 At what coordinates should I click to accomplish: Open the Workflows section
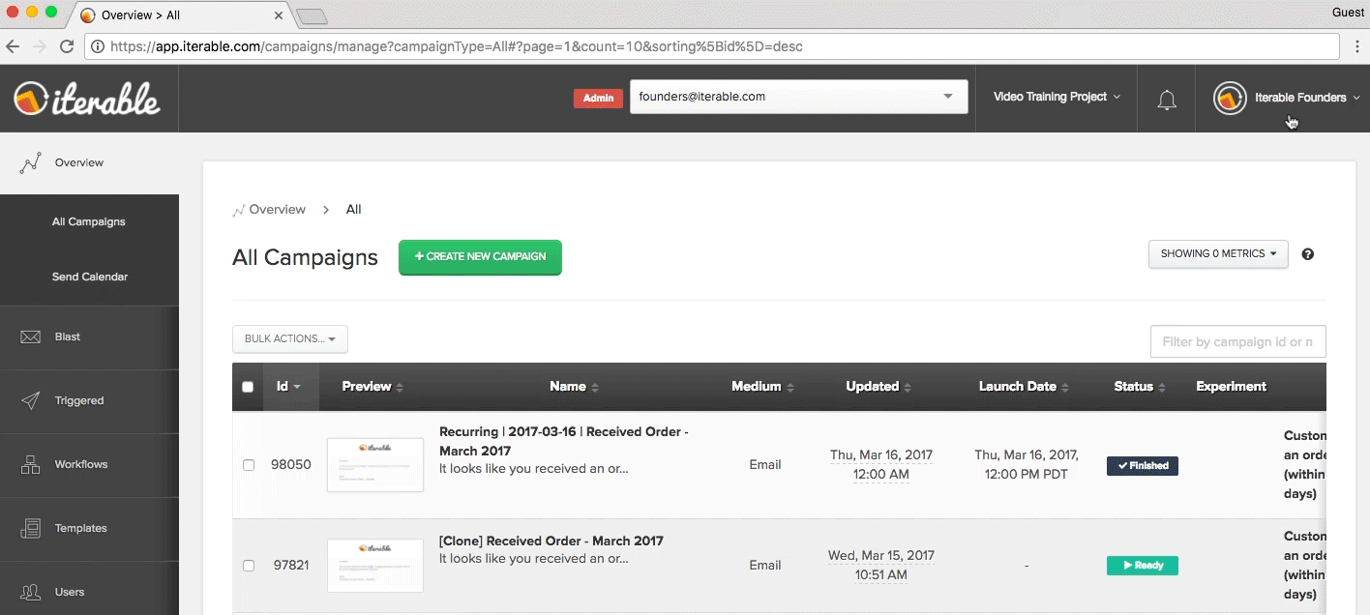[x=89, y=464]
